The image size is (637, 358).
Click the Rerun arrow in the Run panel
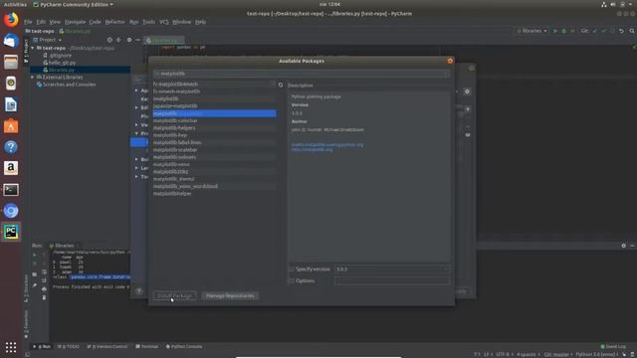35,255
